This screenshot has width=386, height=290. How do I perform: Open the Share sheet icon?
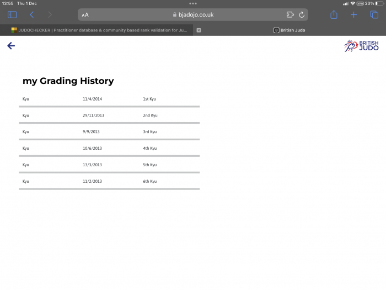pyautogui.click(x=334, y=14)
